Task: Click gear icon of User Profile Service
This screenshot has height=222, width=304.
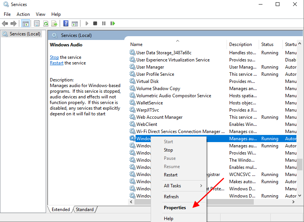Action: click(133, 74)
